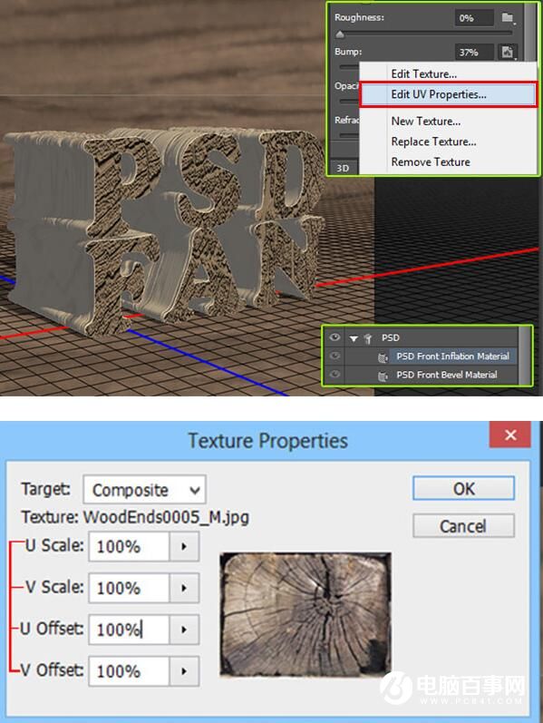
Task: Open the V Offset arrow flyout
Action: [x=184, y=671]
